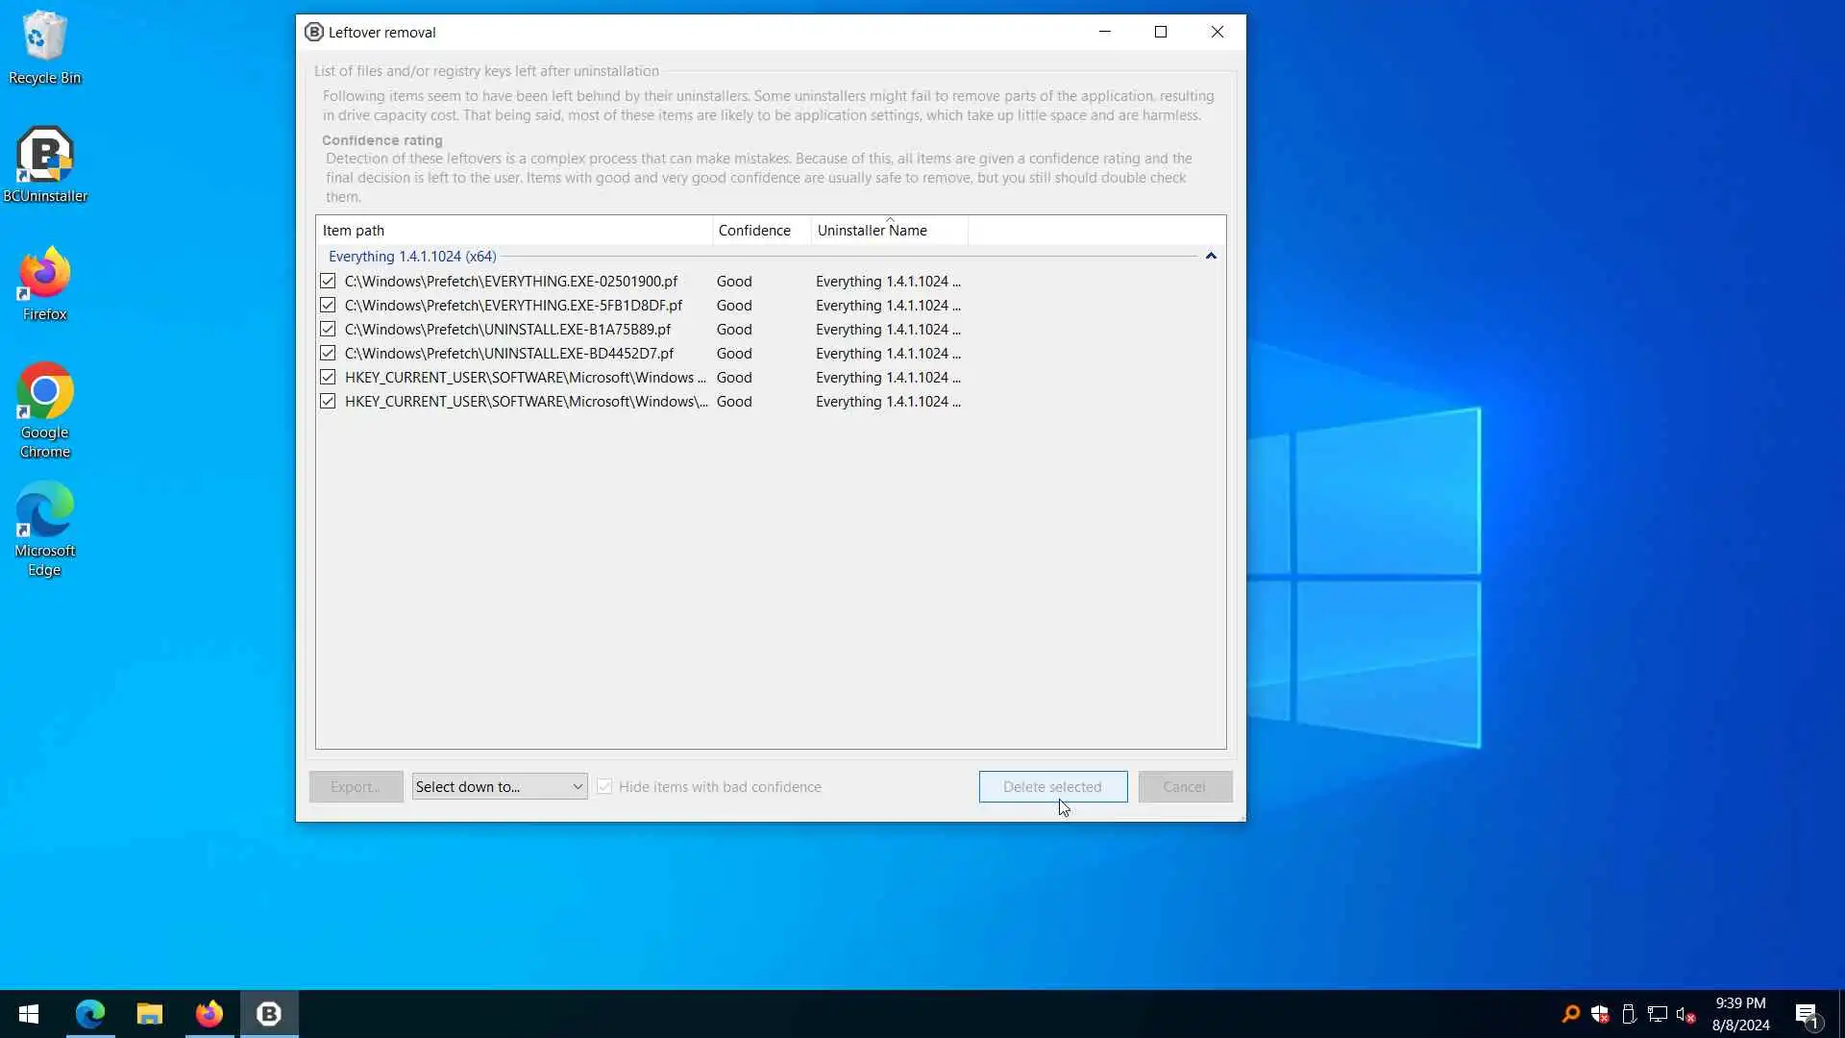Open File Explorer from taskbar
Screen dimensions: 1845x1038
149,1014
